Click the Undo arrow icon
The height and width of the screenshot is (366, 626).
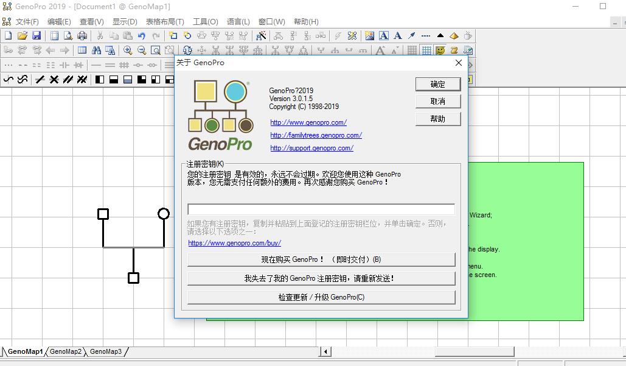click(142, 36)
